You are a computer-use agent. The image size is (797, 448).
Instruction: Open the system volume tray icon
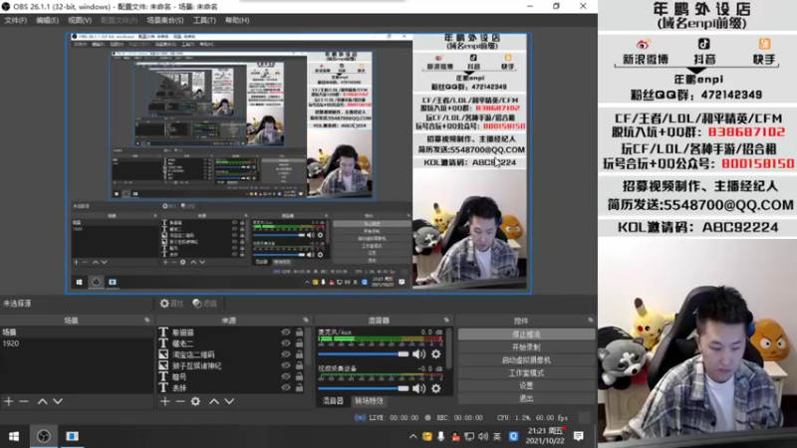(483, 436)
